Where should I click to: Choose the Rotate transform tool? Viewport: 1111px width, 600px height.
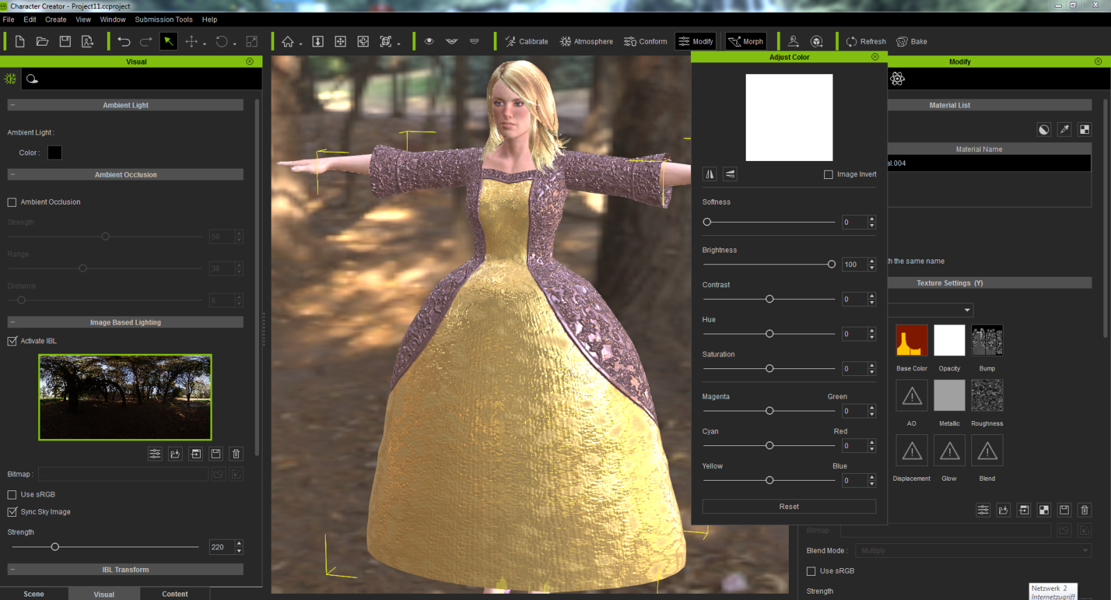(222, 42)
